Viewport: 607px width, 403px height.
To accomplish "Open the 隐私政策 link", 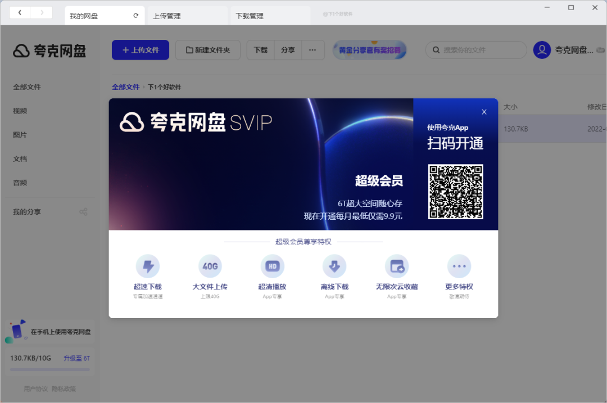I will click(x=64, y=389).
